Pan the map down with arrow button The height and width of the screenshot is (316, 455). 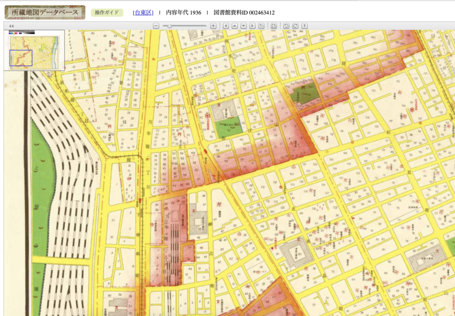pos(243,26)
